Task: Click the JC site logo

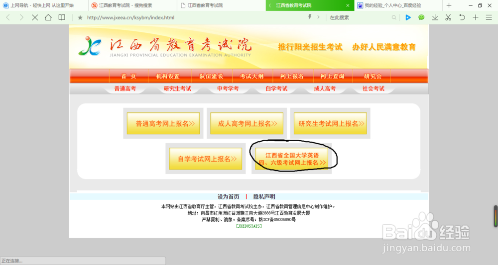Action: (90, 46)
